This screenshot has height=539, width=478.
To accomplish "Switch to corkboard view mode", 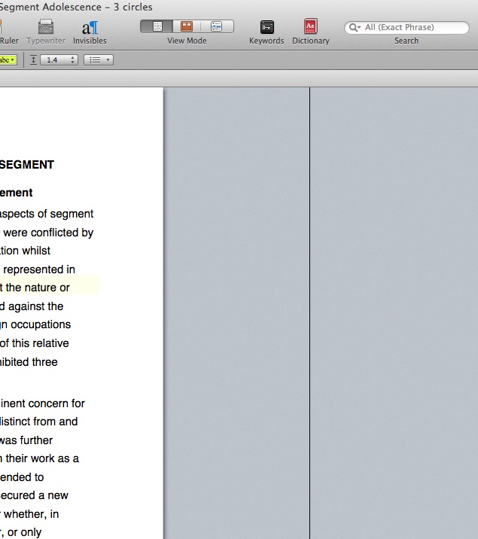I will click(186, 26).
